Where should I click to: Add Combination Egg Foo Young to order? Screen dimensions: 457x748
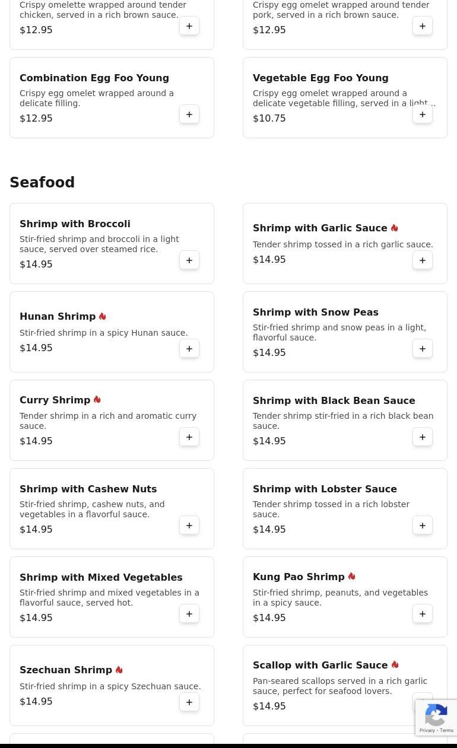(189, 114)
